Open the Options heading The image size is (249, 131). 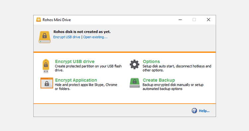[151, 62]
